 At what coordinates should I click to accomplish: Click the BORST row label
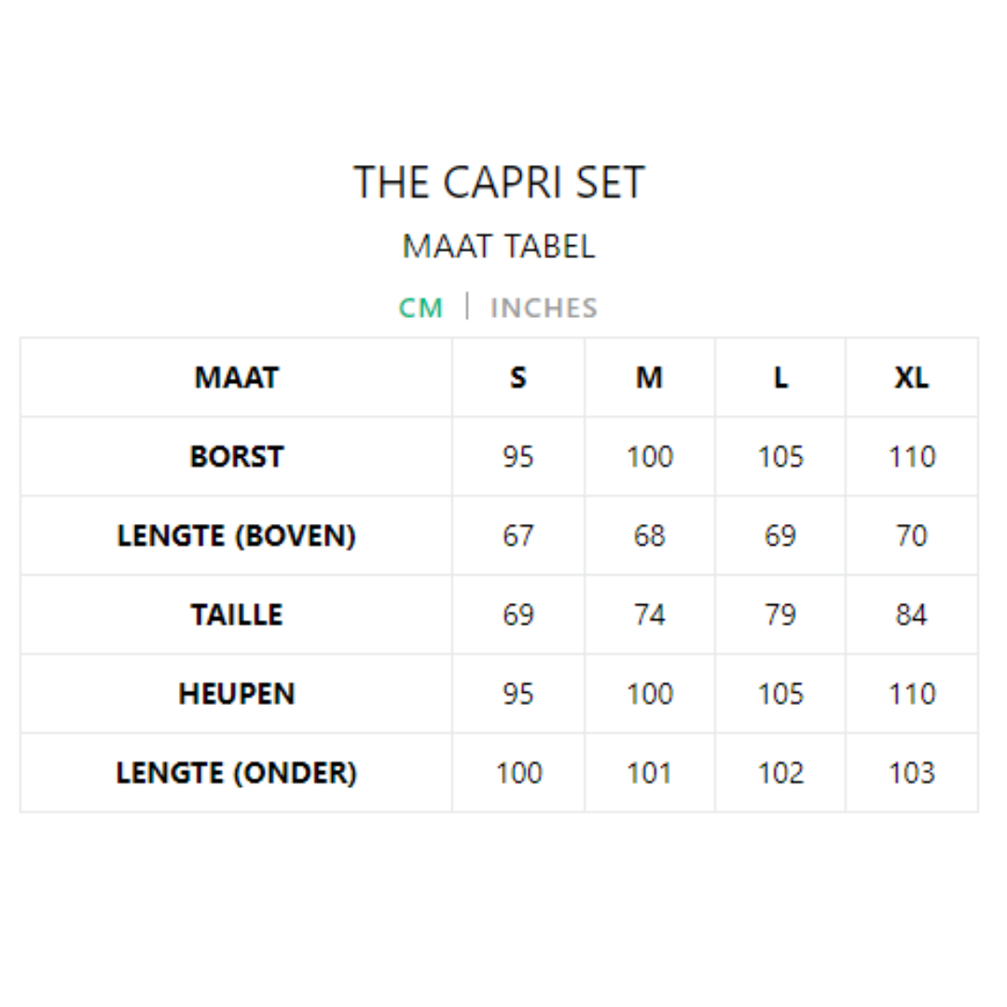point(237,457)
